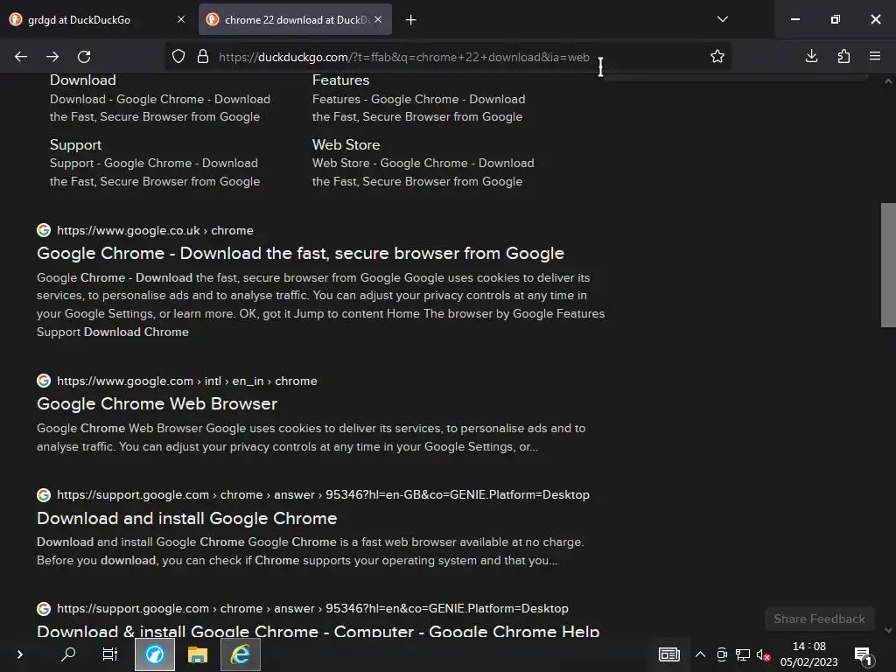This screenshot has height=672, width=896.
Task: Open the Downloads panel
Action: (811, 56)
